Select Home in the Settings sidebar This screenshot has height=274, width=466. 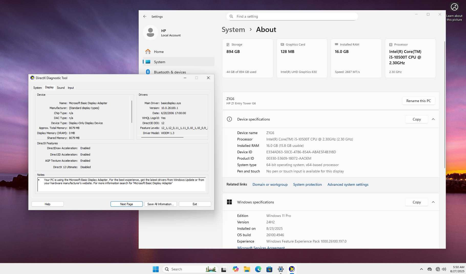[178, 52]
